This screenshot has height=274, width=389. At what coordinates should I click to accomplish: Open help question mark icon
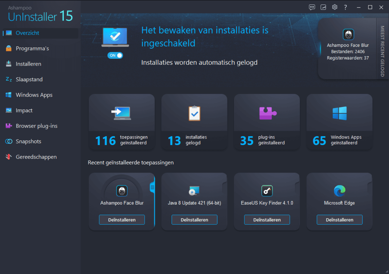point(346,7)
